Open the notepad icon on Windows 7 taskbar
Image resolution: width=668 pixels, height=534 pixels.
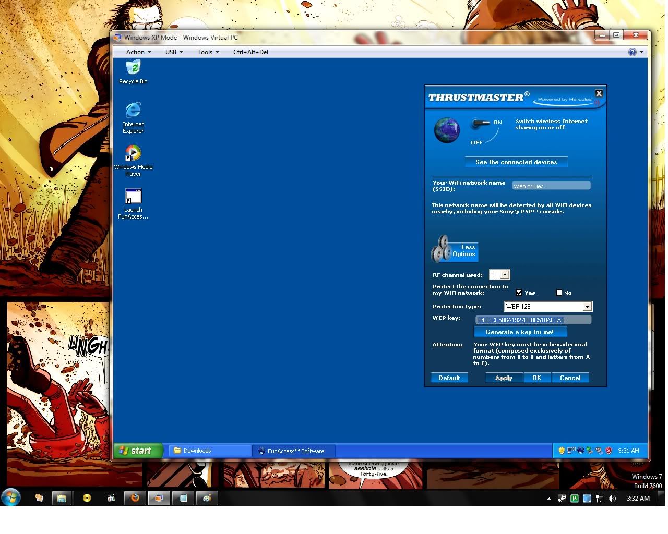point(183,498)
